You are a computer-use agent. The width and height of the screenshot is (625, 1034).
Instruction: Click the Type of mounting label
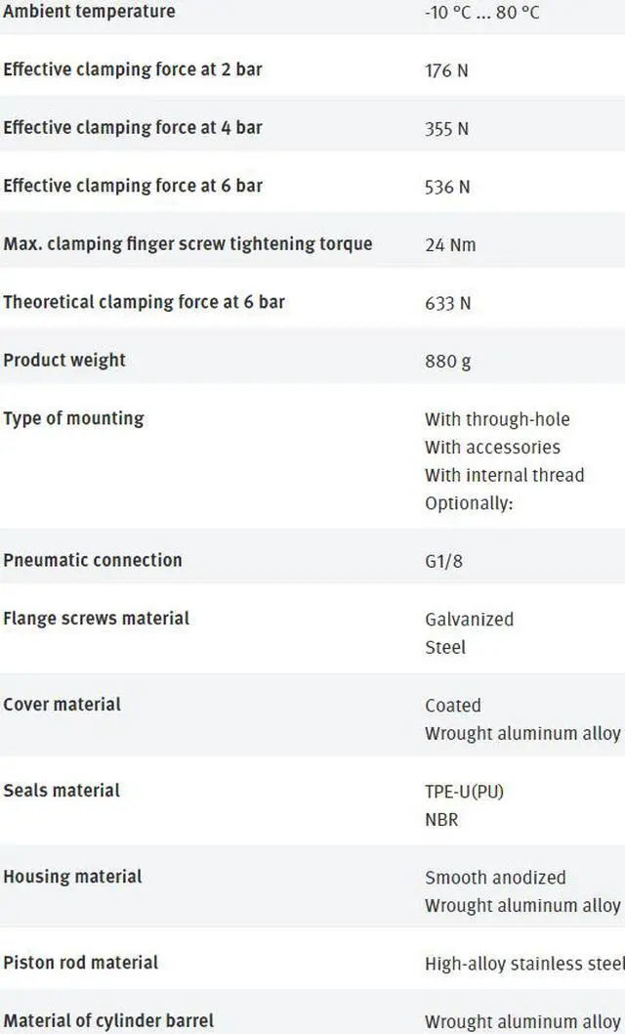tap(73, 418)
